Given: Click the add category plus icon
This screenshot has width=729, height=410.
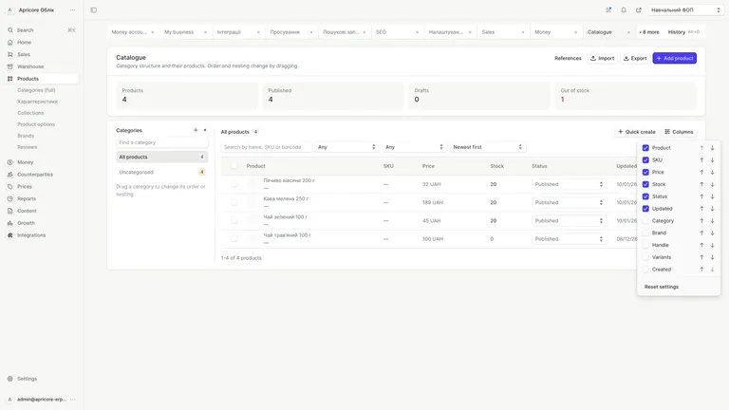Looking at the screenshot, I should click(x=196, y=130).
